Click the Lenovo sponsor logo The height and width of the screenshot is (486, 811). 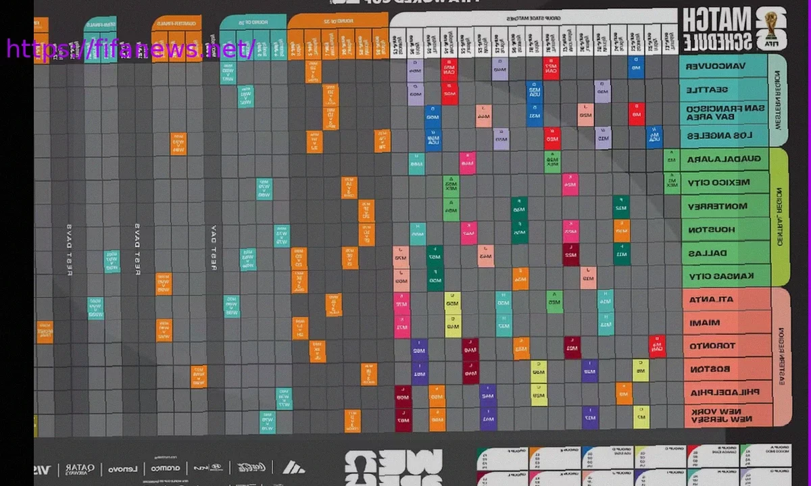[x=122, y=468]
